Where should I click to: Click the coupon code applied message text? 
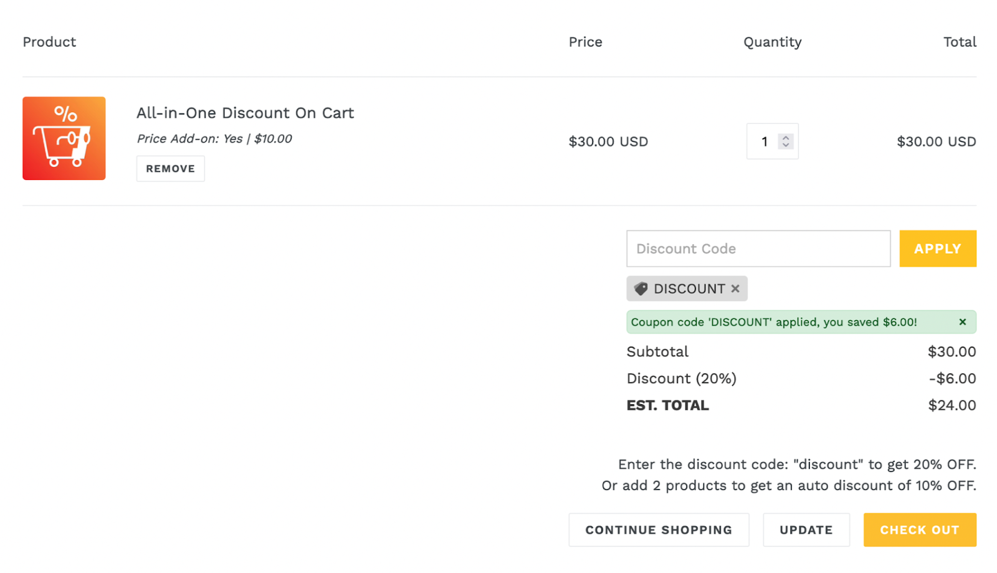(x=773, y=322)
